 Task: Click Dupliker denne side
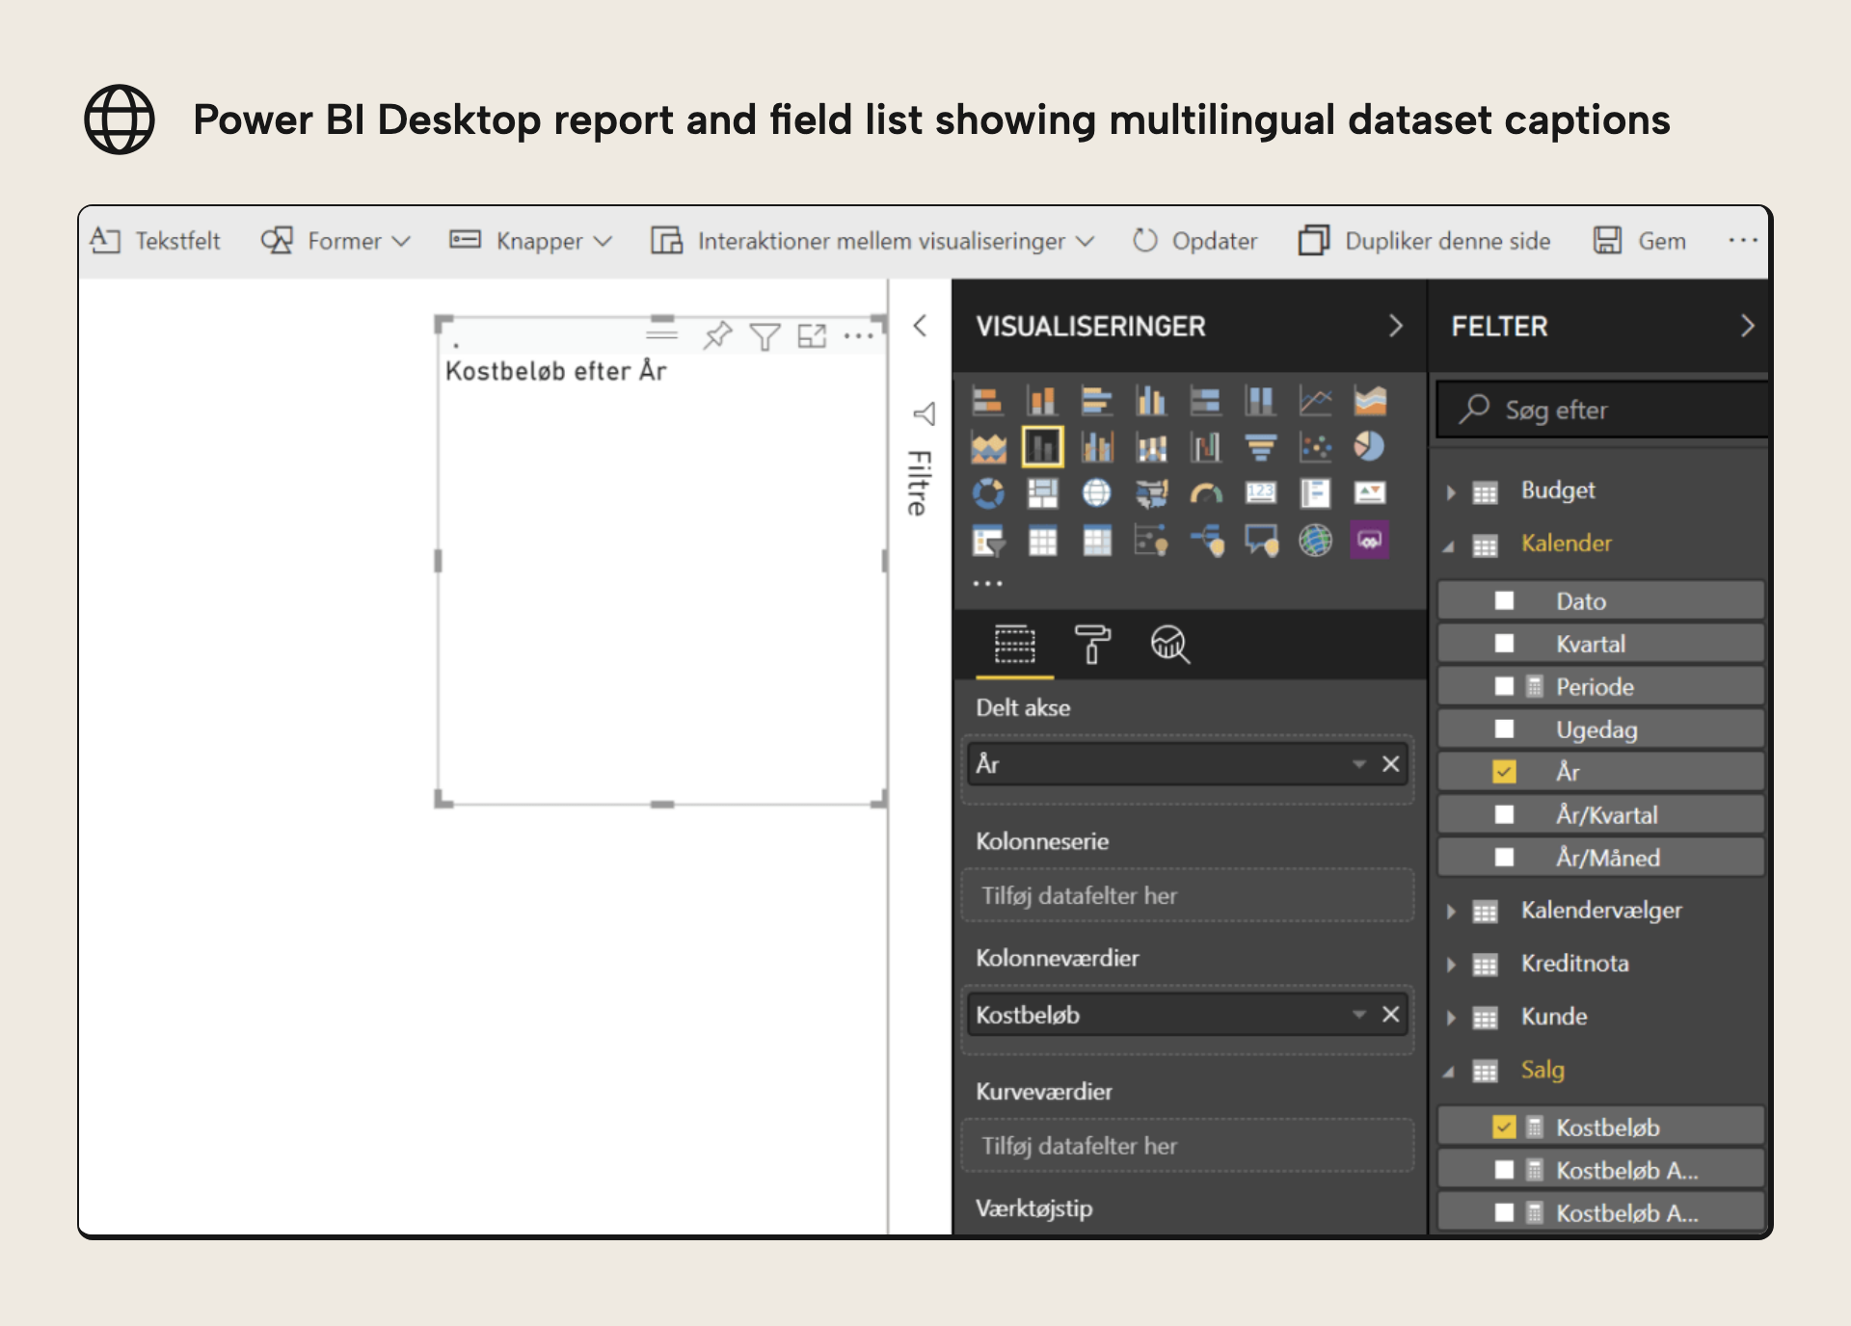click(x=1424, y=241)
